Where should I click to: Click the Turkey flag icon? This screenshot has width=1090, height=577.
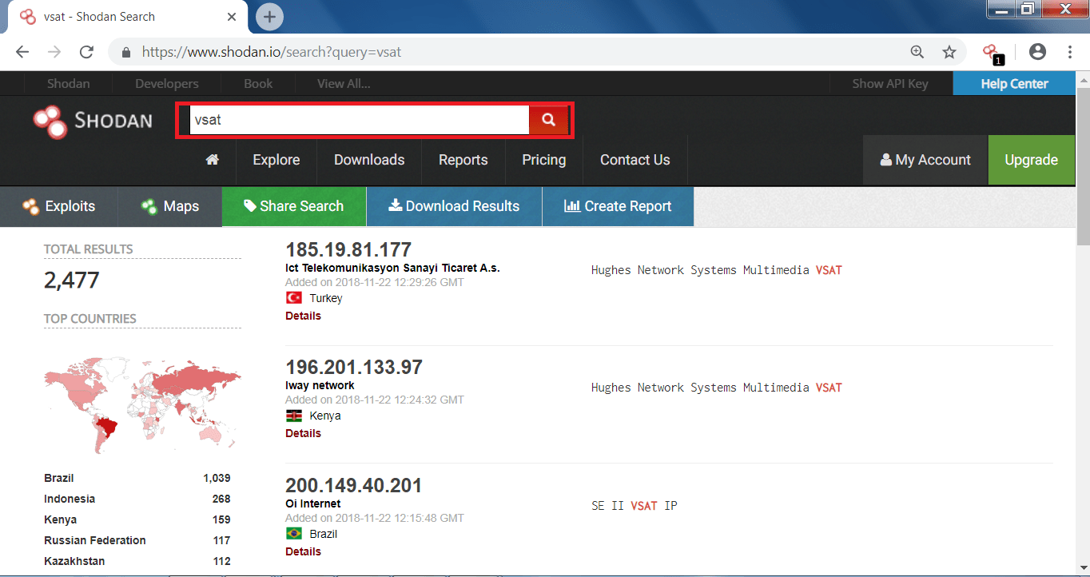(x=293, y=297)
